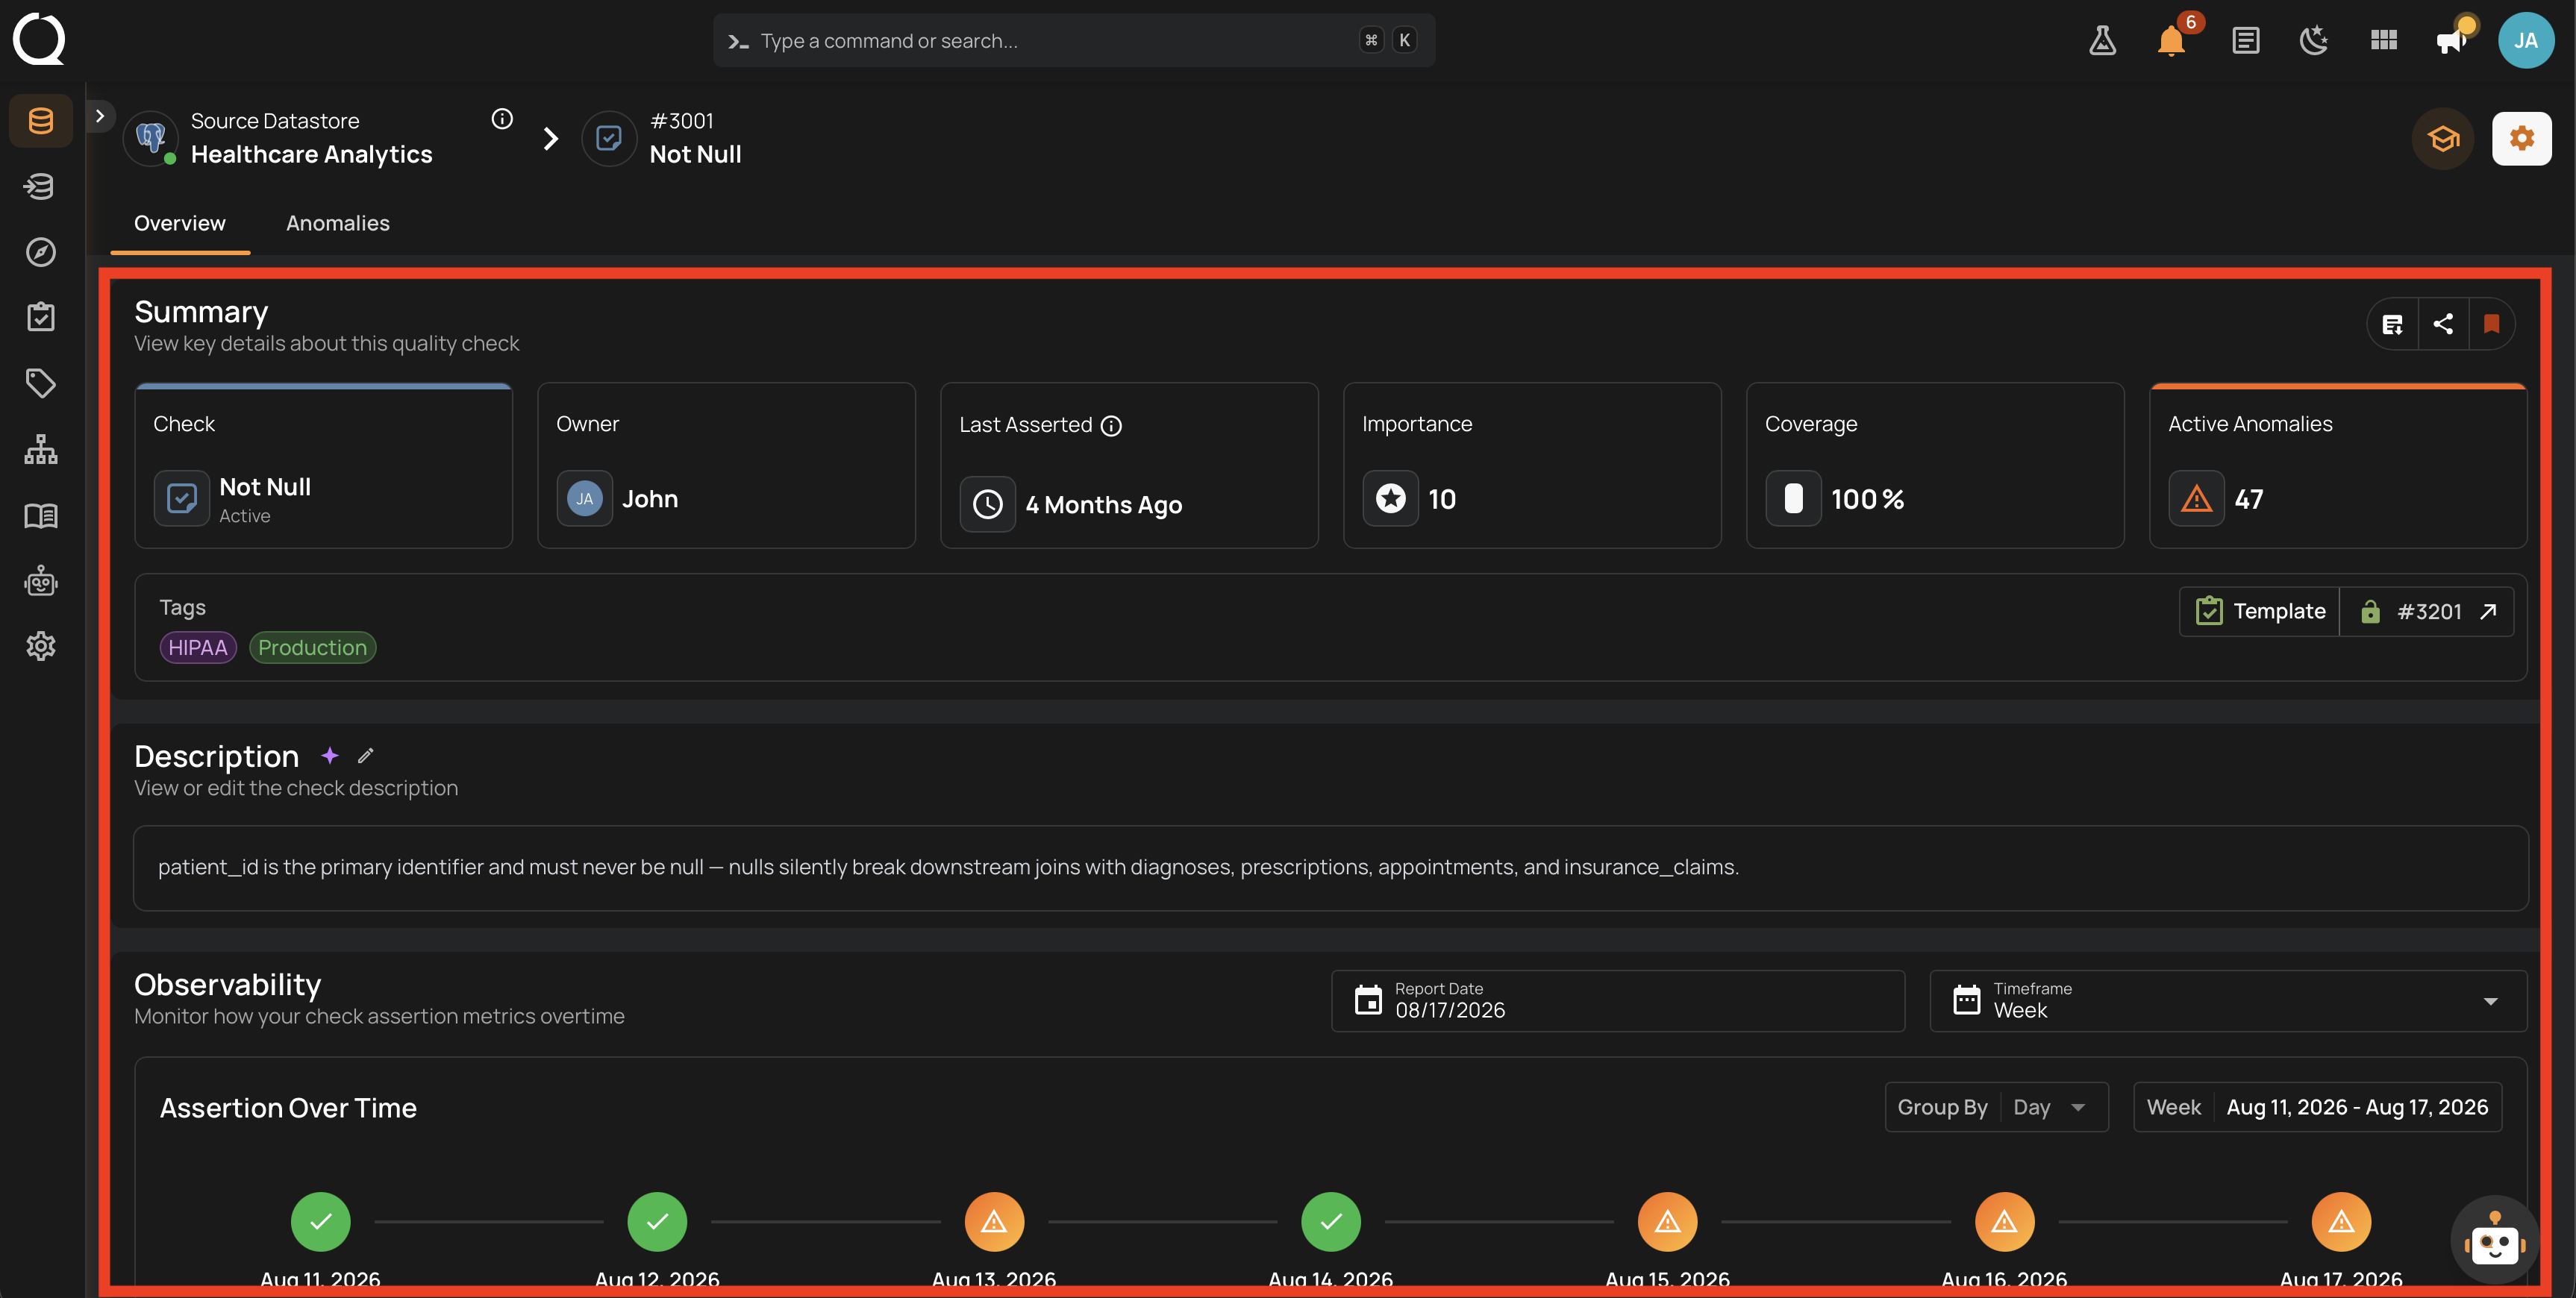Click the Qualytics logo
Viewport: 2576px width, 1298px height.
pyautogui.click(x=39, y=39)
